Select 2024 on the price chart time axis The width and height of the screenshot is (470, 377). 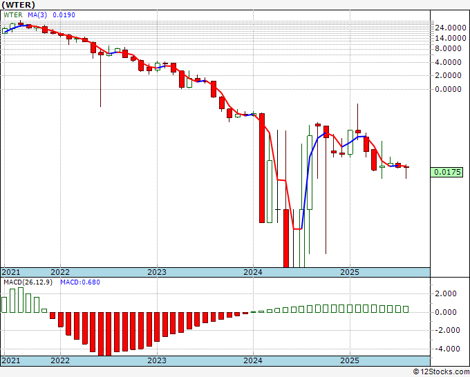coord(253,272)
